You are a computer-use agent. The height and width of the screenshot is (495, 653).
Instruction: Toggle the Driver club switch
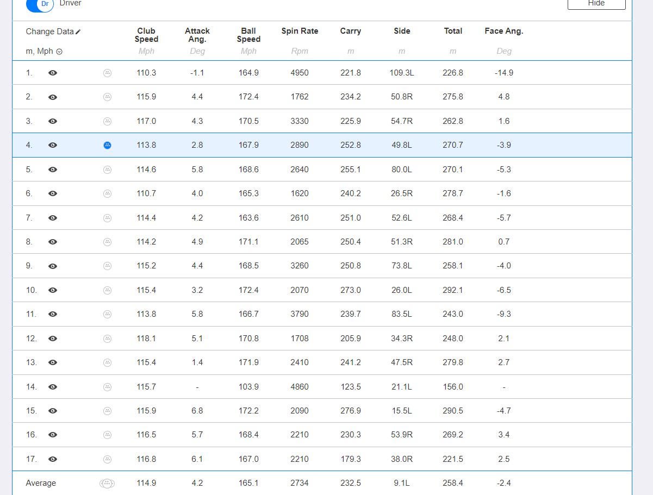click(40, 4)
